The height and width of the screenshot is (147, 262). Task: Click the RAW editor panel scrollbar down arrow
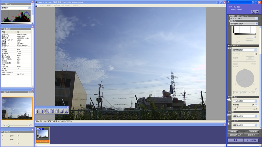260,128
